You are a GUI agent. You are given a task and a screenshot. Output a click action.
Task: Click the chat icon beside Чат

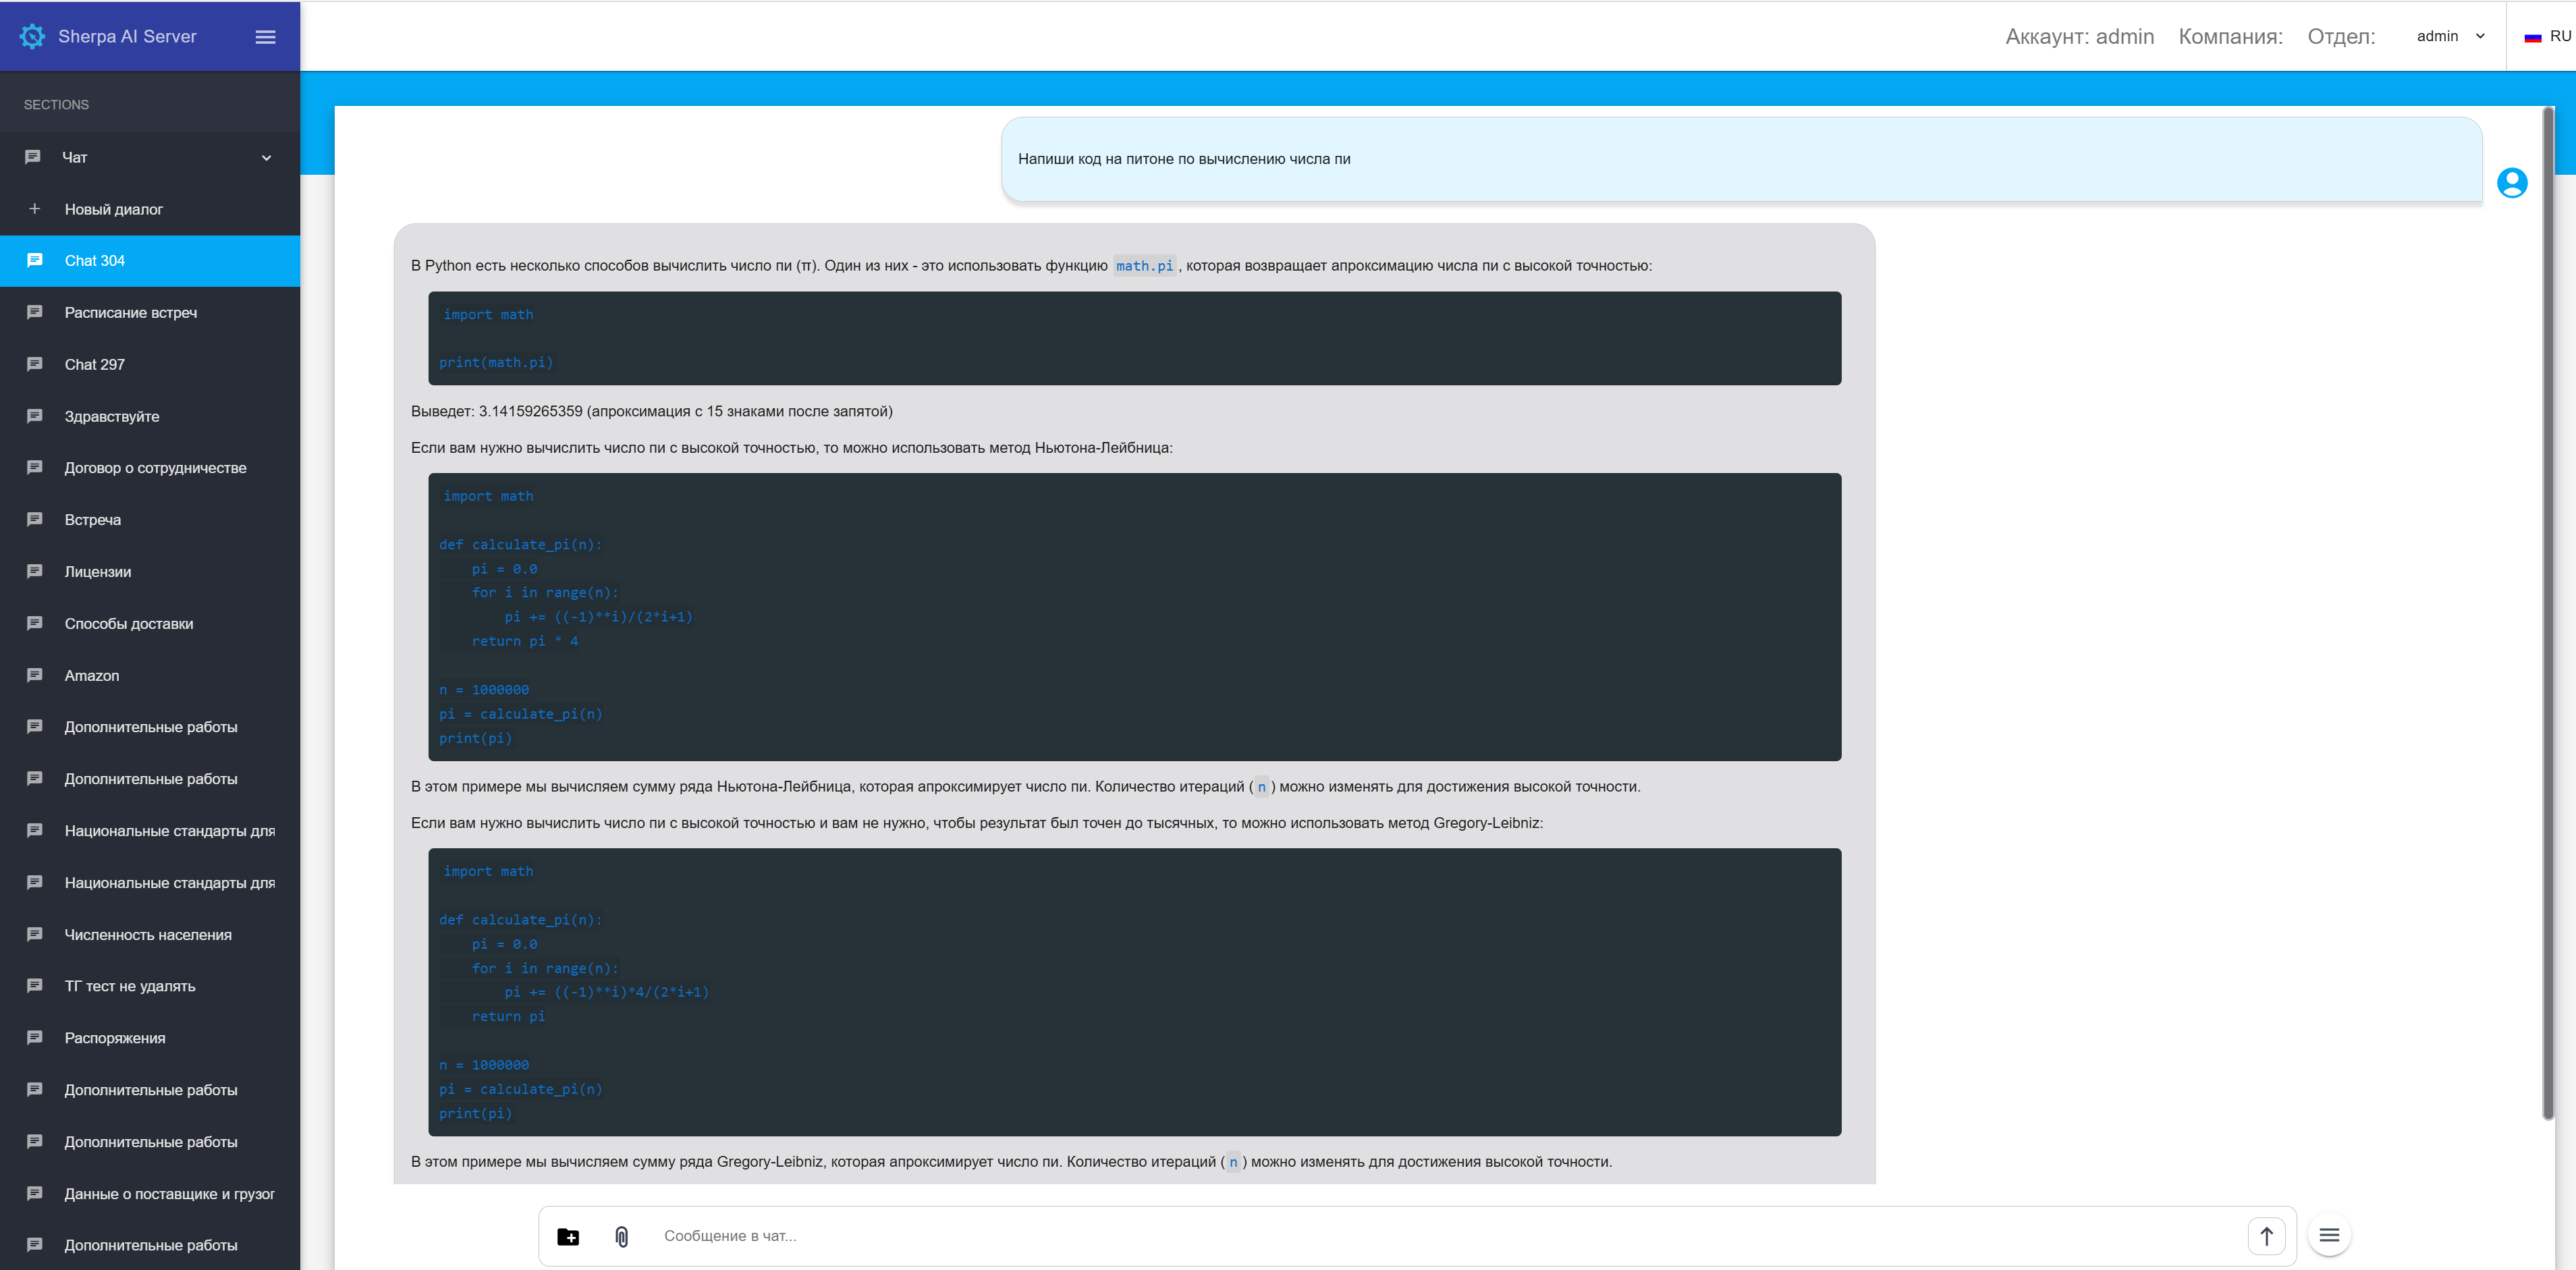[x=33, y=157]
